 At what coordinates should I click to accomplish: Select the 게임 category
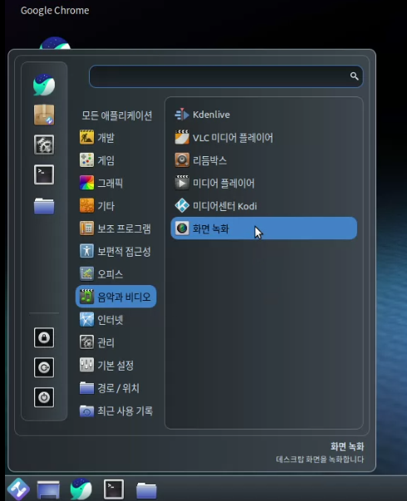116,160
